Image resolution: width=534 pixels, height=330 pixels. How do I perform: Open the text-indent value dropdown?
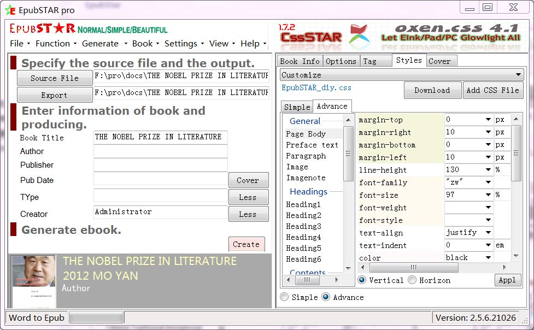[488, 245]
